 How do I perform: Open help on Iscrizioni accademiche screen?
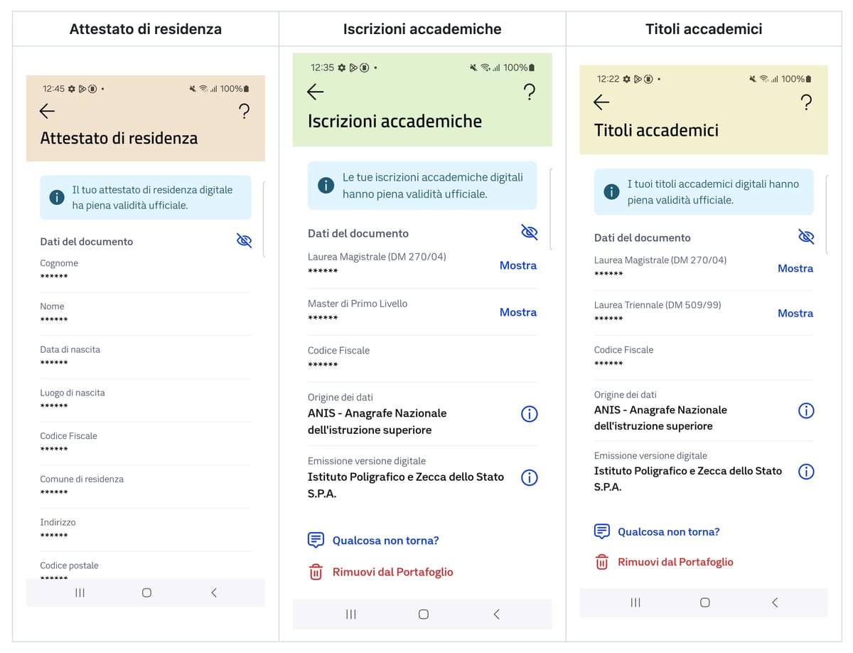tap(529, 92)
